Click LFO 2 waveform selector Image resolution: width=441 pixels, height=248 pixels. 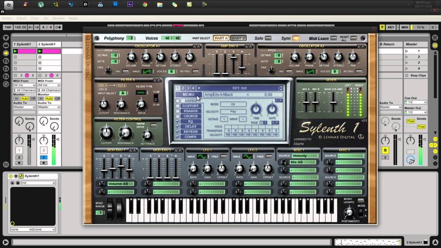(x=247, y=156)
